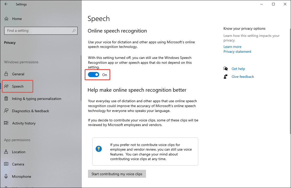The width and height of the screenshot is (291, 188).
Task: Open Camera app permissions
Action: point(18,164)
